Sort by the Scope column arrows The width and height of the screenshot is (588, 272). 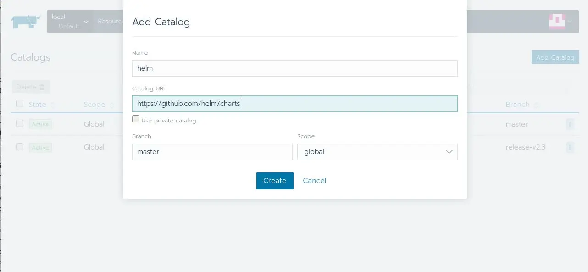tap(111, 105)
